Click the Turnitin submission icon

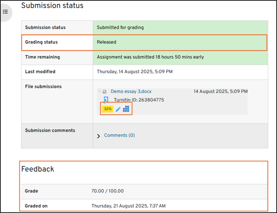click(x=106, y=100)
